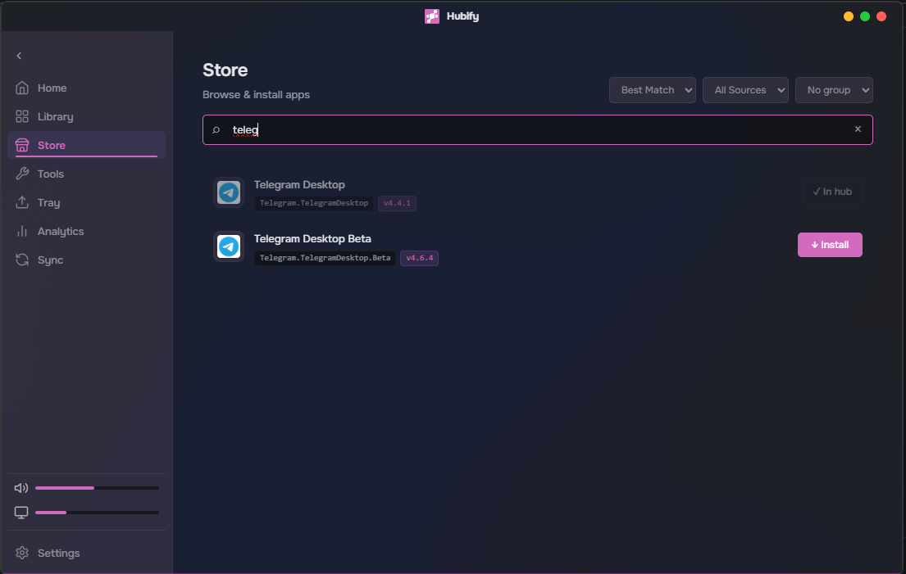Click the Library grid icon
The image size is (906, 574).
click(x=22, y=116)
